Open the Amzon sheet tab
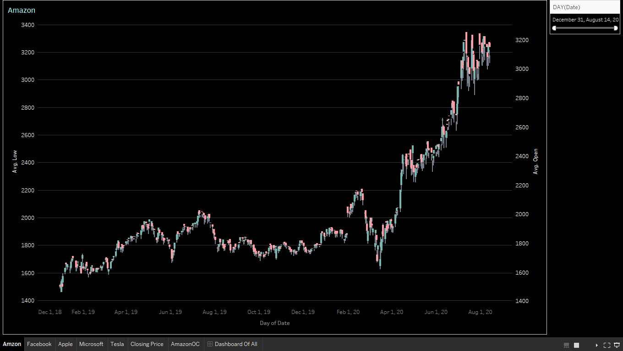Screen dimensions: 623x351 coord(12,344)
